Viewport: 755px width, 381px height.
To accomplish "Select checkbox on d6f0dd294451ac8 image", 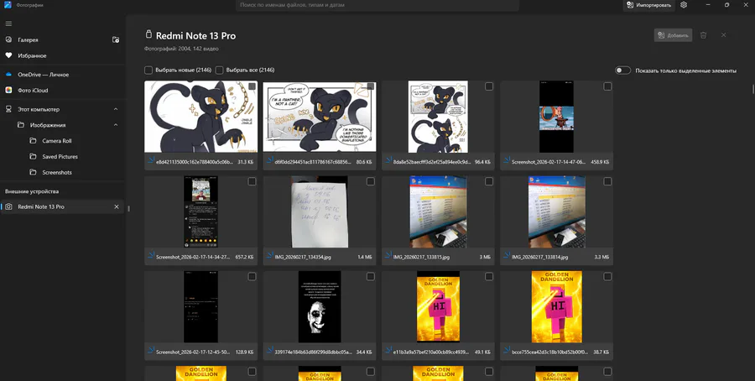I will pyautogui.click(x=370, y=86).
